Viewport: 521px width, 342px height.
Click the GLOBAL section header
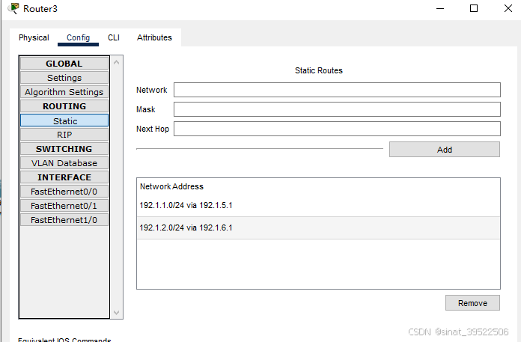tap(64, 64)
